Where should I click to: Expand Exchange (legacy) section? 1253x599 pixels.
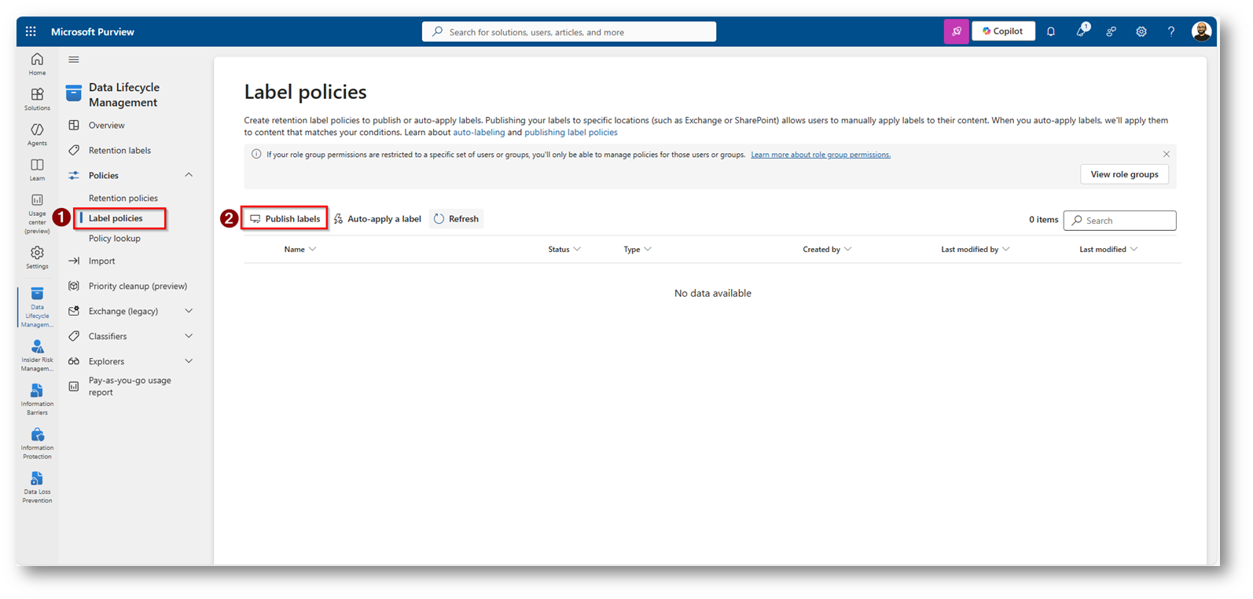click(x=189, y=311)
